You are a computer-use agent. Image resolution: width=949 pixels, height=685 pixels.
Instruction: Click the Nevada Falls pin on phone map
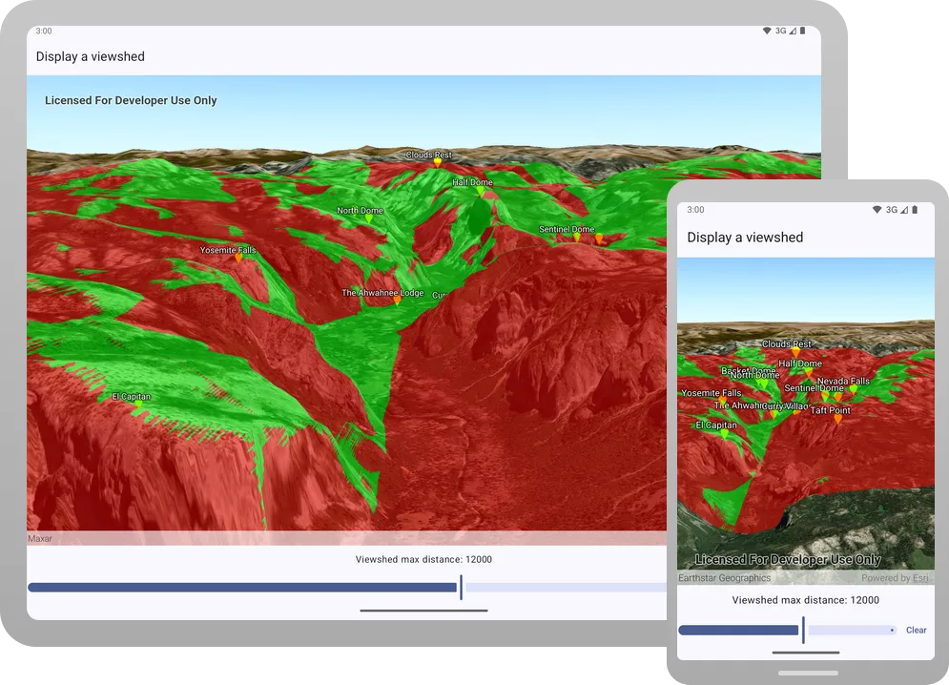click(854, 390)
